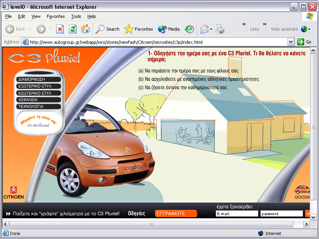Click the Forward navigation arrow icon

(x=41, y=29)
